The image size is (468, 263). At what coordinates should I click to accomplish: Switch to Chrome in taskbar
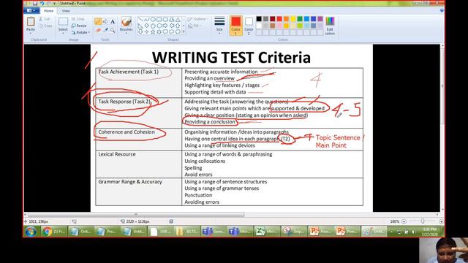[54, 232]
